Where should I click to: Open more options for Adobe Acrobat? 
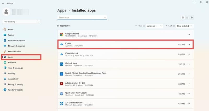click(x=189, y=84)
